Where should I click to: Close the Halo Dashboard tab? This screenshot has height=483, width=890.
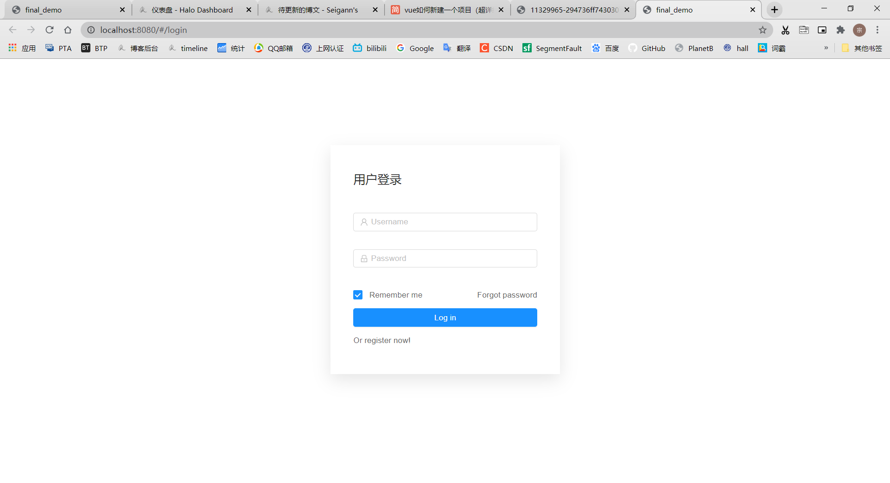248,10
